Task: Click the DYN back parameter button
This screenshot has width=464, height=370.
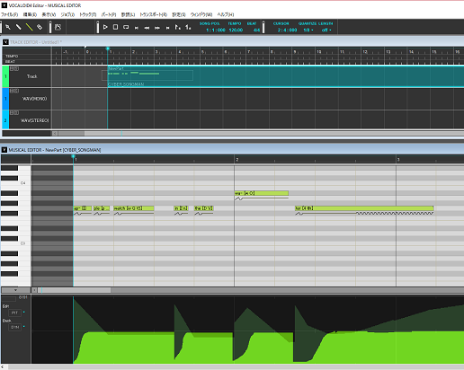Action: click(14, 327)
